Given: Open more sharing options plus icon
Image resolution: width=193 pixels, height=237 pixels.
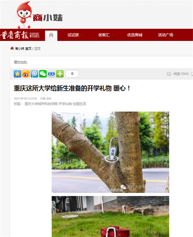Looking at the screenshot, I should click(60, 74).
